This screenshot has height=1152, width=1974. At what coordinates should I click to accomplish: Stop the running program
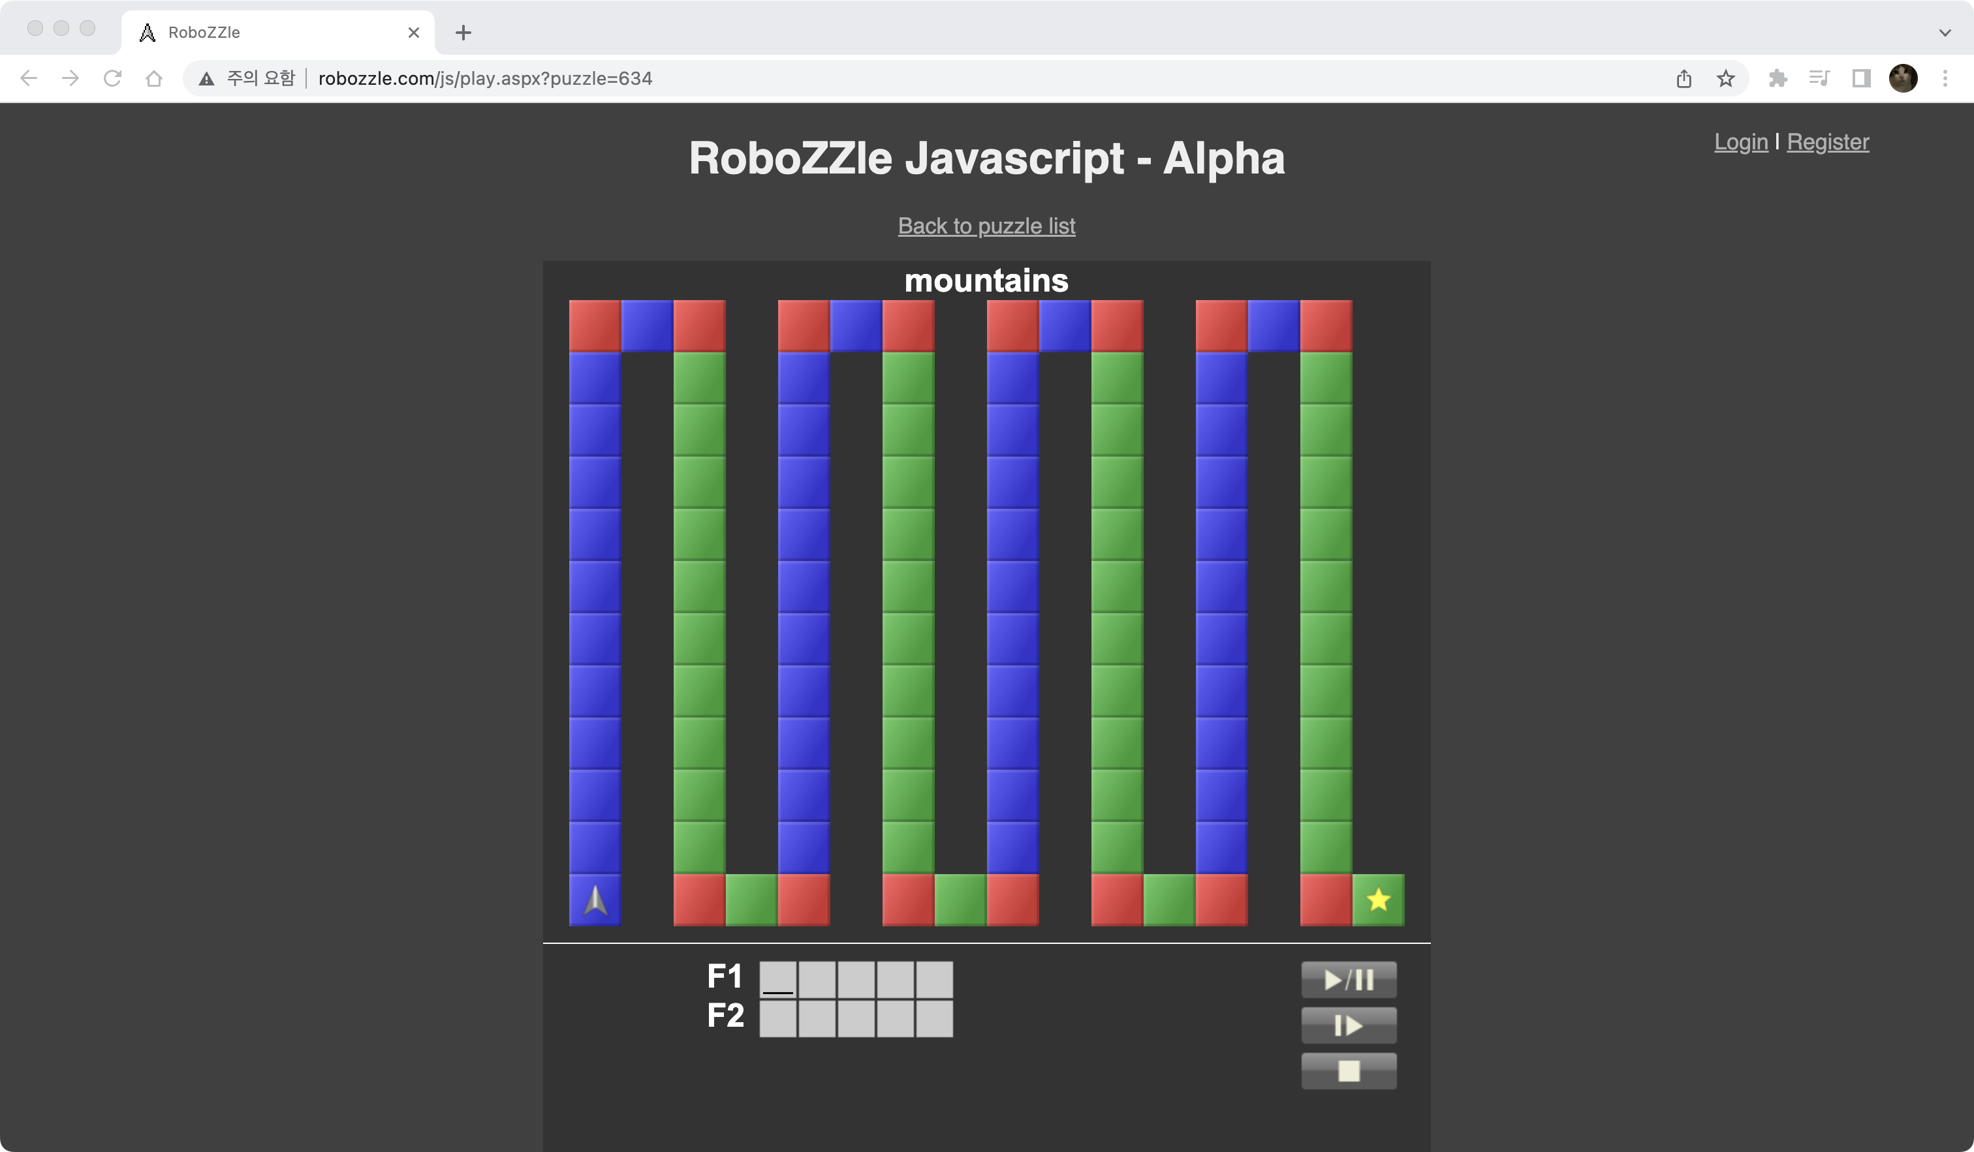tap(1348, 1070)
